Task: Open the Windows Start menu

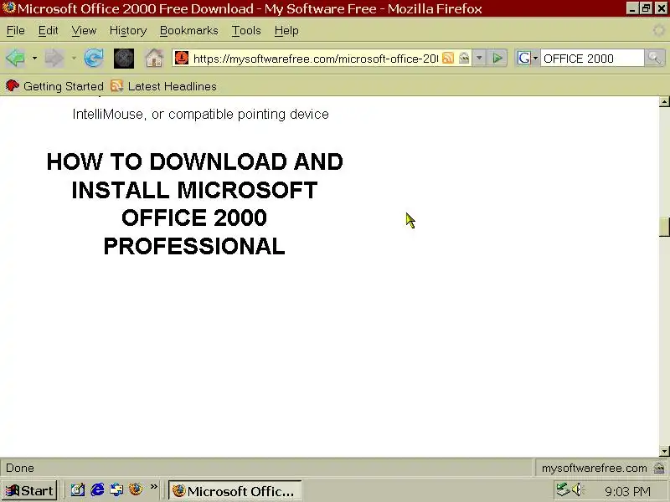Action: point(29,490)
